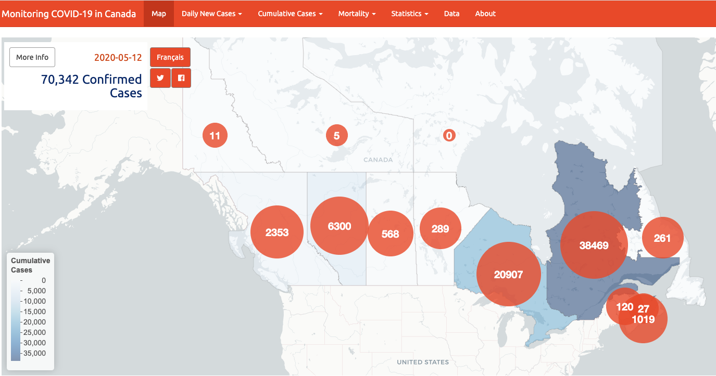Viewport: 716px width, 376px height.
Task: Expand the Cumulative Cases menu
Action: tap(290, 14)
